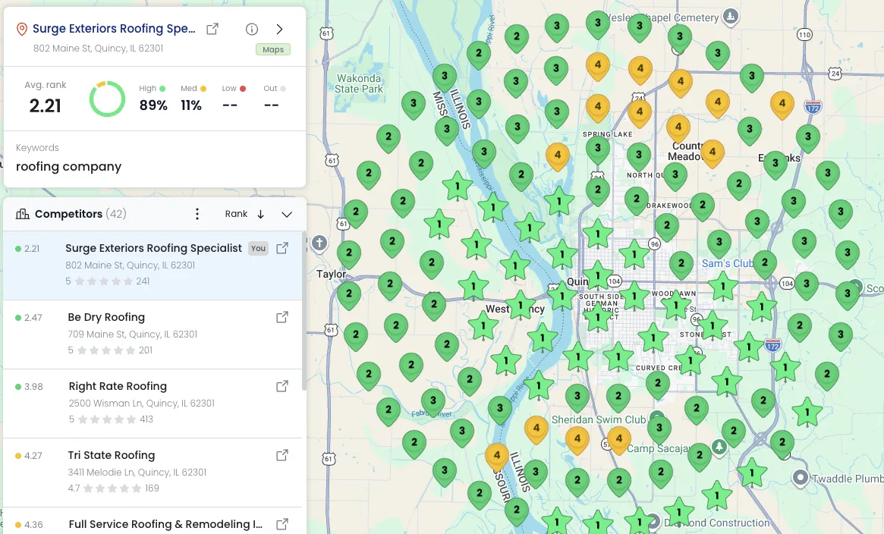Click rank 3 pin beside Wakonda State Park
This screenshot has width=884, height=534.
point(414,105)
